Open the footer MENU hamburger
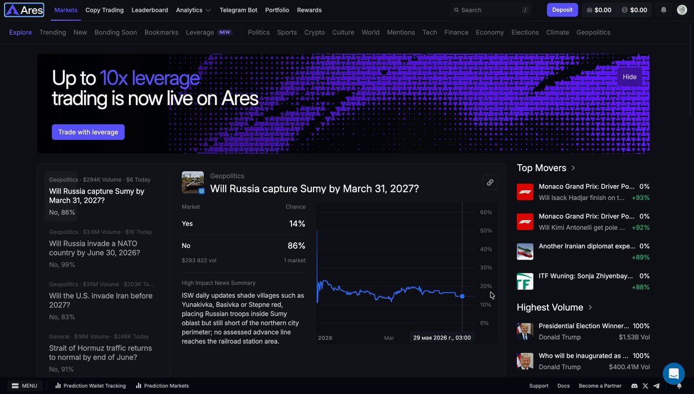The image size is (694, 394). pyautogui.click(x=24, y=386)
